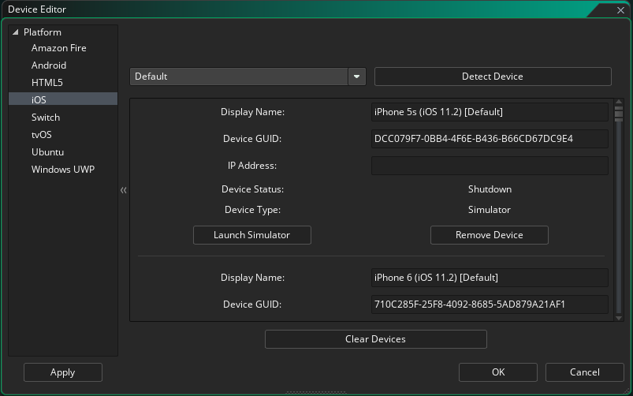
Task: Select Ubuntu platform entry
Action: [47, 152]
